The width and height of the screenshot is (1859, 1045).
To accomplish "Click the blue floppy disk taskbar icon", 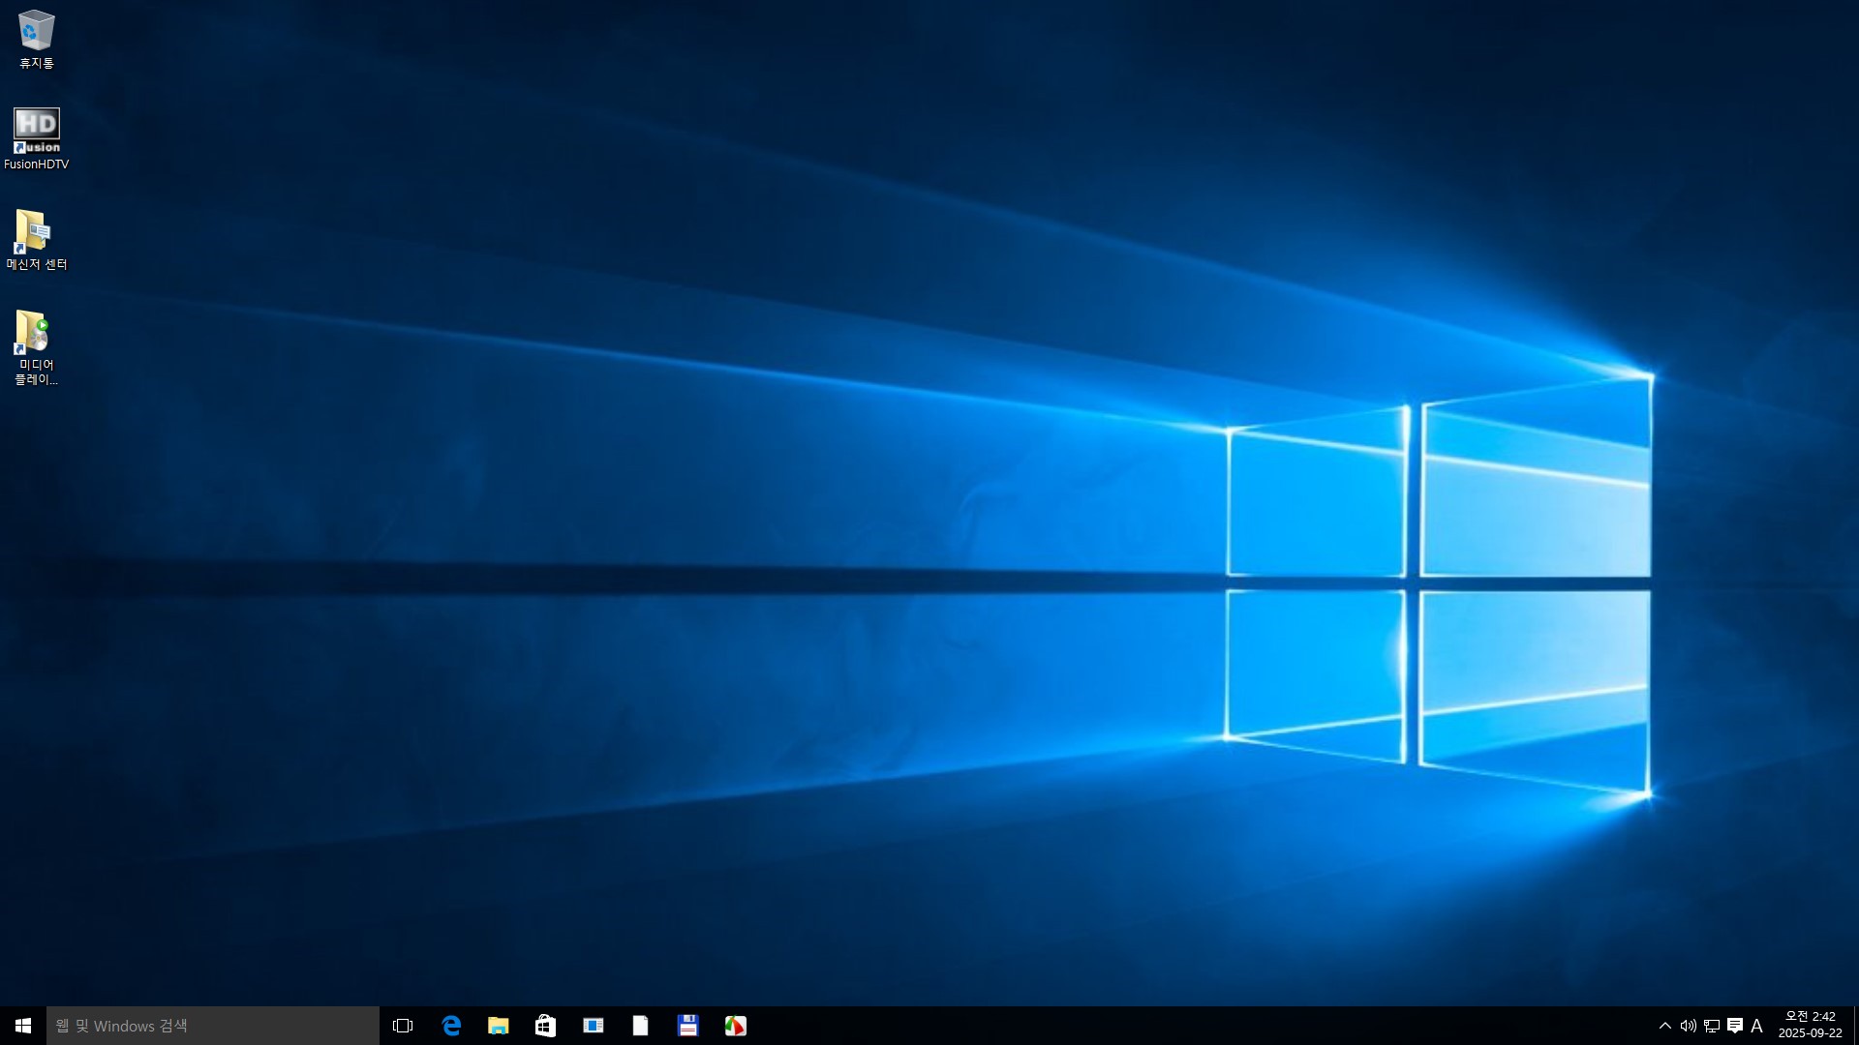I will (x=687, y=1026).
